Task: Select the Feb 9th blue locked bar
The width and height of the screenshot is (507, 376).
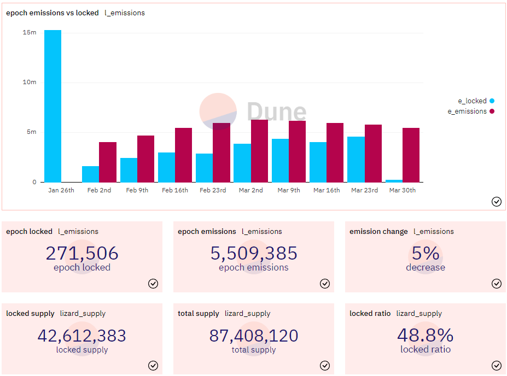Action: tap(129, 170)
